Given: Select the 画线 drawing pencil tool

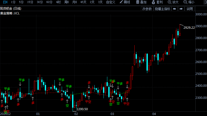Looking at the screenshot, I should click(x=125, y=2).
